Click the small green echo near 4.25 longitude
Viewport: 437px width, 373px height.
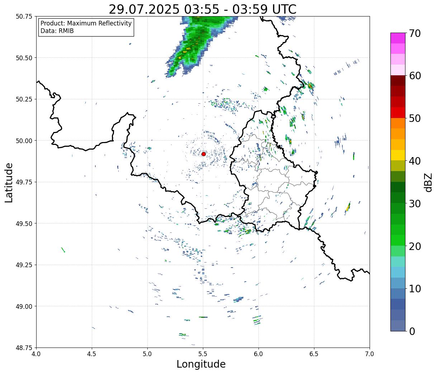pyautogui.click(x=63, y=250)
